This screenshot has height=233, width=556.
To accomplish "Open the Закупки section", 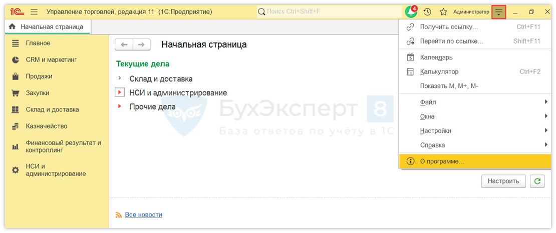I will coord(38,93).
